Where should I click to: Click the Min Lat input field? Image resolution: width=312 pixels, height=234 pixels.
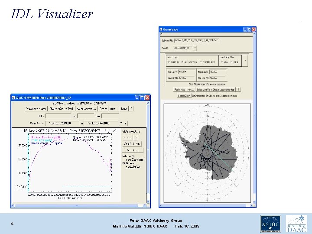click(x=186, y=78)
